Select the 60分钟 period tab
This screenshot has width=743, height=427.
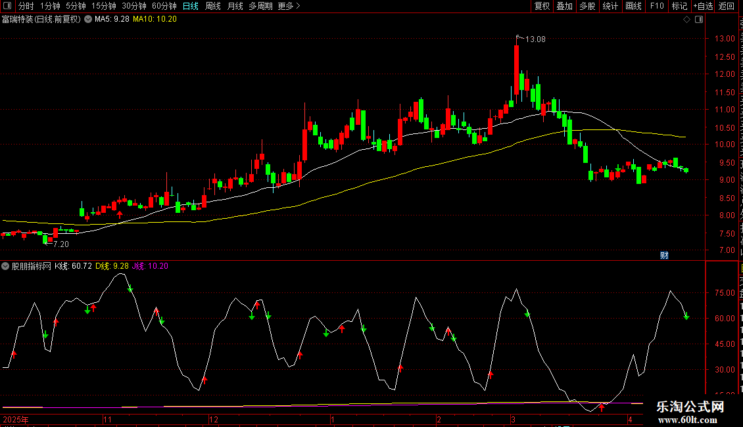164,6
